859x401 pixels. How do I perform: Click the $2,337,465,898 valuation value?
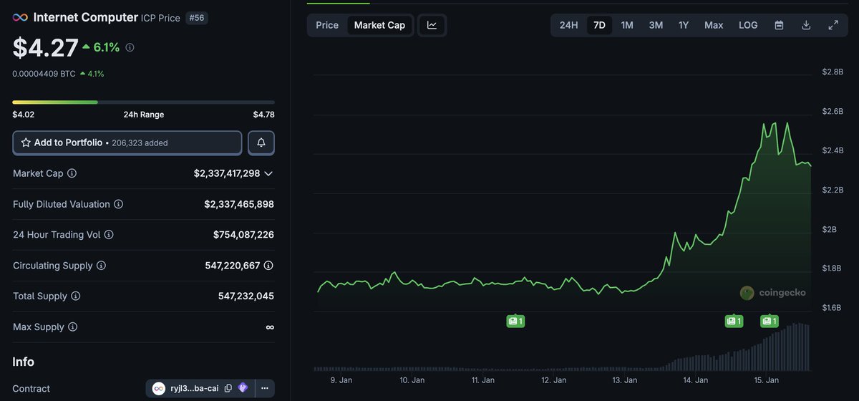click(x=239, y=204)
